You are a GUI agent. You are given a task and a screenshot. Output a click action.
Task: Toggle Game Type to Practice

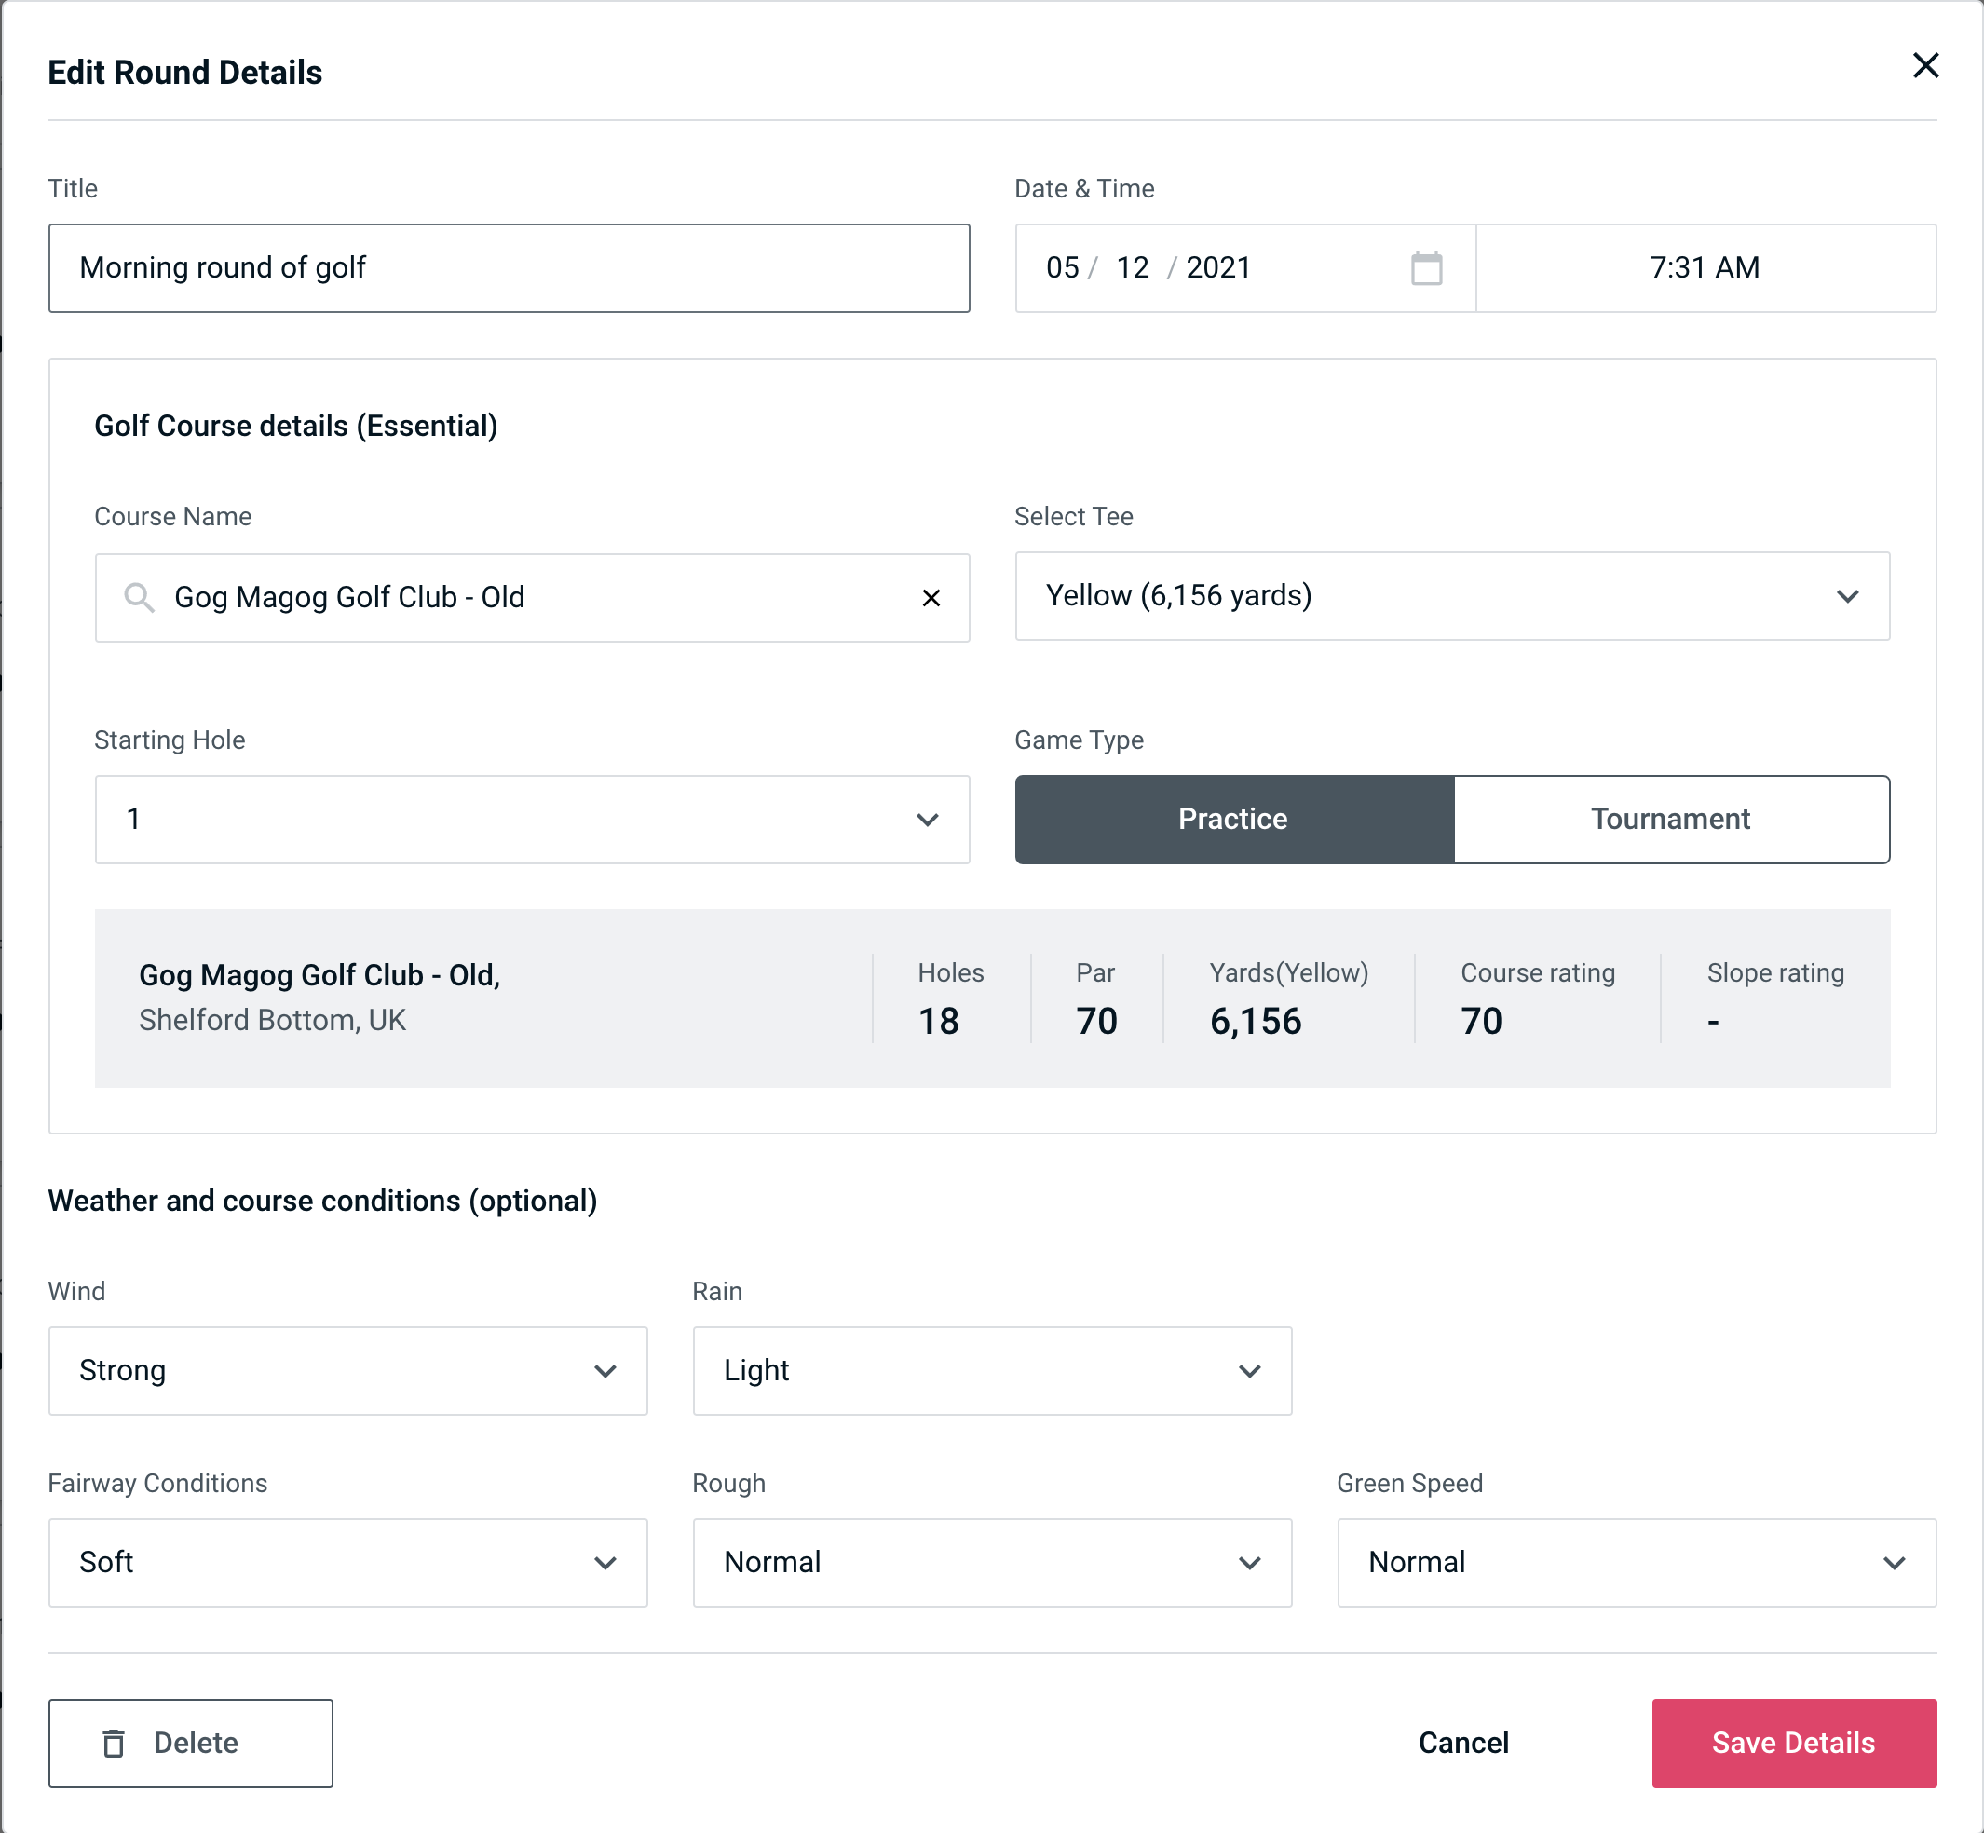point(1234,819)
